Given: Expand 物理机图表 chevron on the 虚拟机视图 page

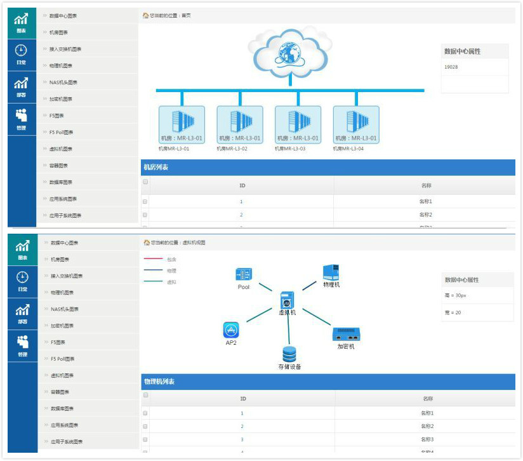Looking at the screenshot, I should [x=46, y=292].
